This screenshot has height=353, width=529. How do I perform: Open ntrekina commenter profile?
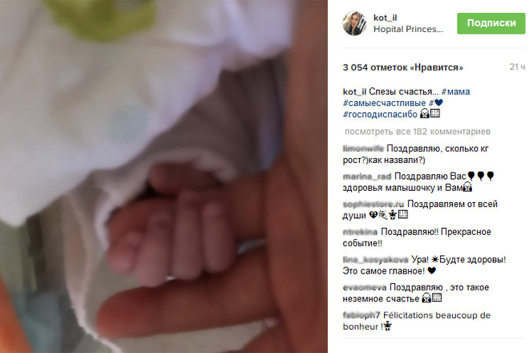pyautogui.click(x=360, y=232)
